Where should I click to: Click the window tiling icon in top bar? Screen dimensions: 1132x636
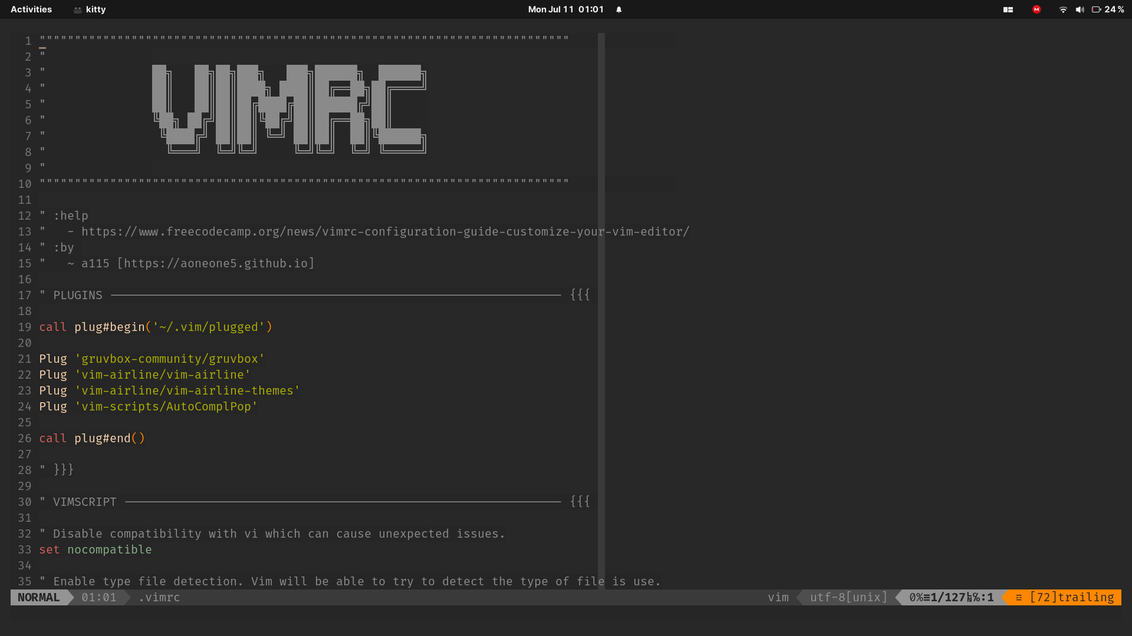pos(1008,9)
